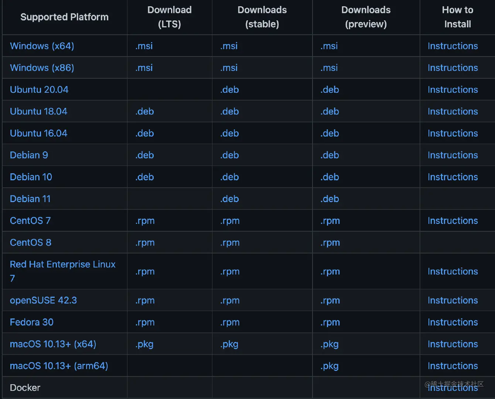Open Instructions for Windows (x86)
This screenshot has width=495, height=399.
453,68
